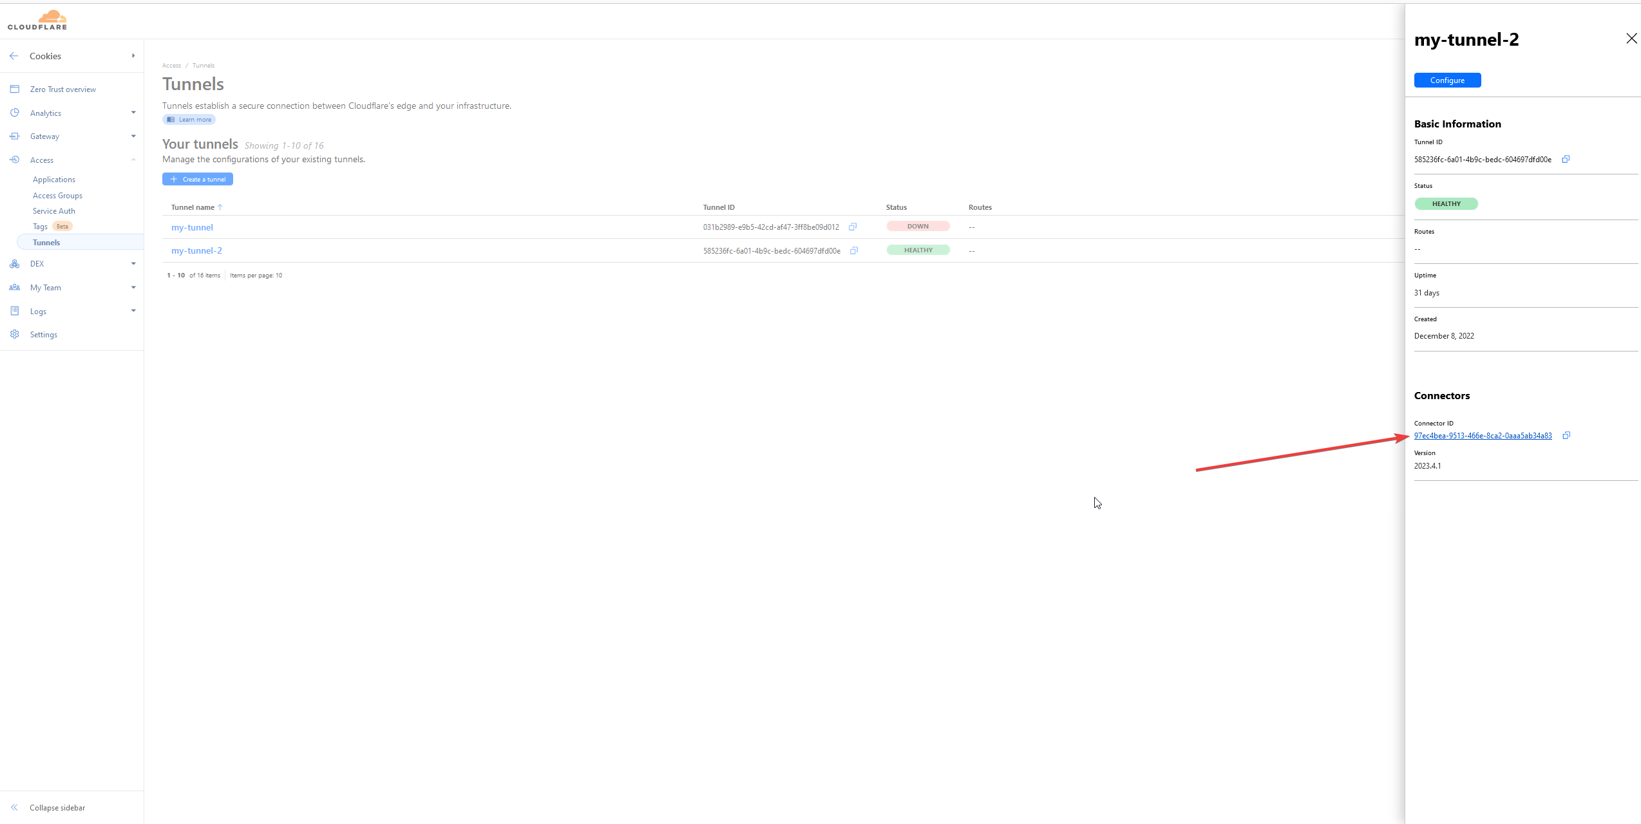Select Service Auth in sidebar
This screenshot has height=824, width=1641.
(x=54, y=211)
